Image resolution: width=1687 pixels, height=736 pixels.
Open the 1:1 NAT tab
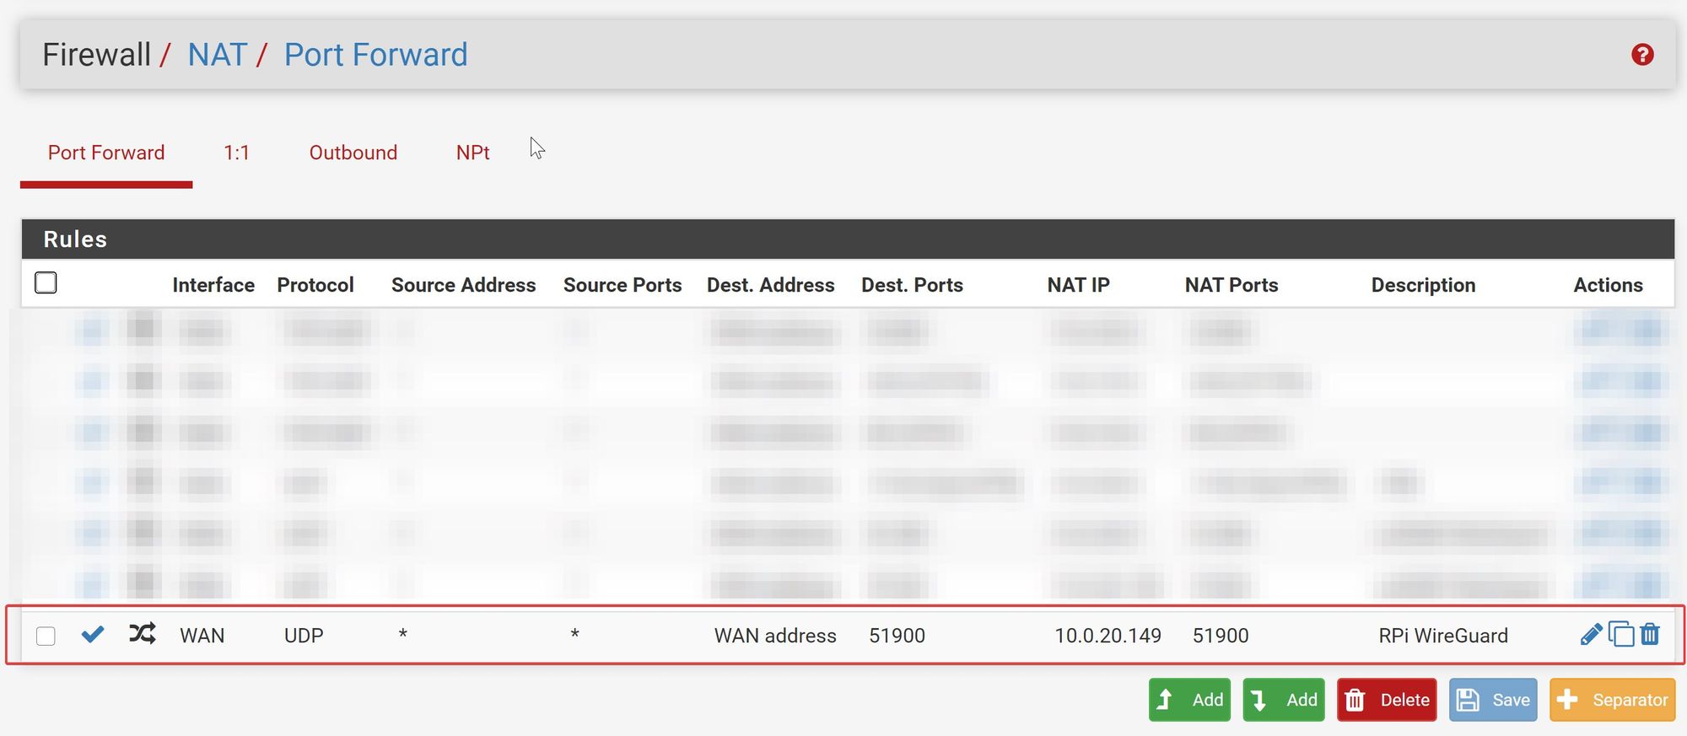[236, 153]
